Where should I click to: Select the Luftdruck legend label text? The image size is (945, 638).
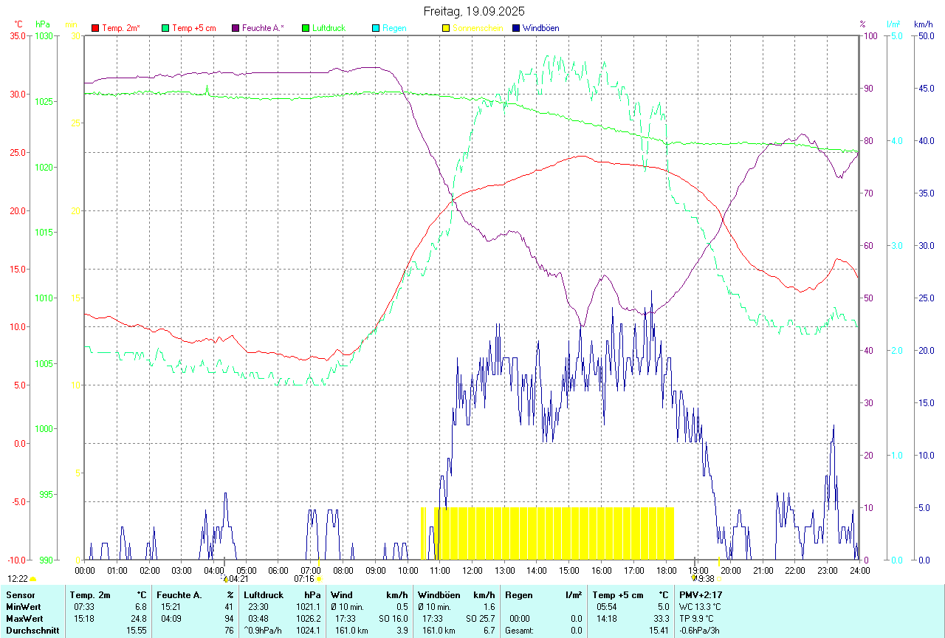329,28
